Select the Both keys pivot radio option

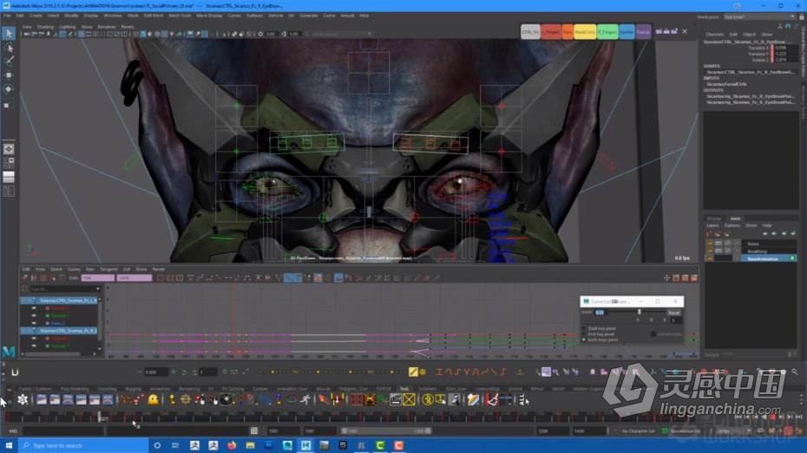coord(584,340)
